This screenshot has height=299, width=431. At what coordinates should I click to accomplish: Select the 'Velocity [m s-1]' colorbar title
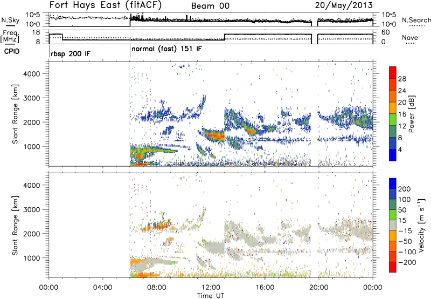(x=421, y=225)
